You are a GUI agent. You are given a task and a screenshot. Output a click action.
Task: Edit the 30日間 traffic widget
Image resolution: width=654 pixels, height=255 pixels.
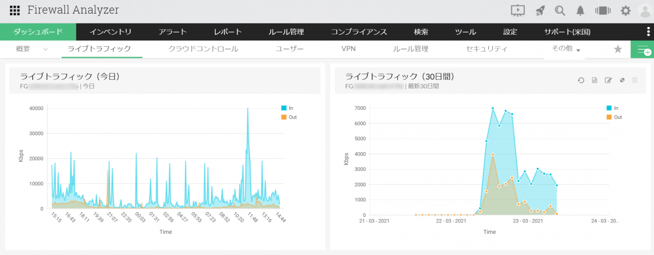click(x=608, y=80)
